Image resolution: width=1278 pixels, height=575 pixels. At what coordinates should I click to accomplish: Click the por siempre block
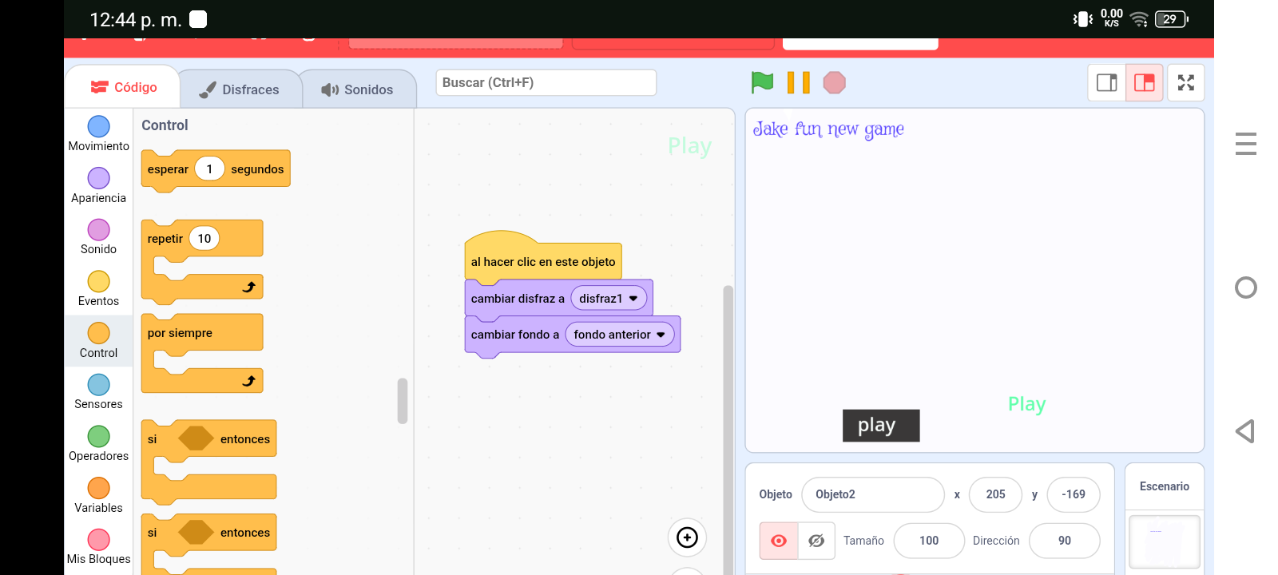click(x=201, y=353)
